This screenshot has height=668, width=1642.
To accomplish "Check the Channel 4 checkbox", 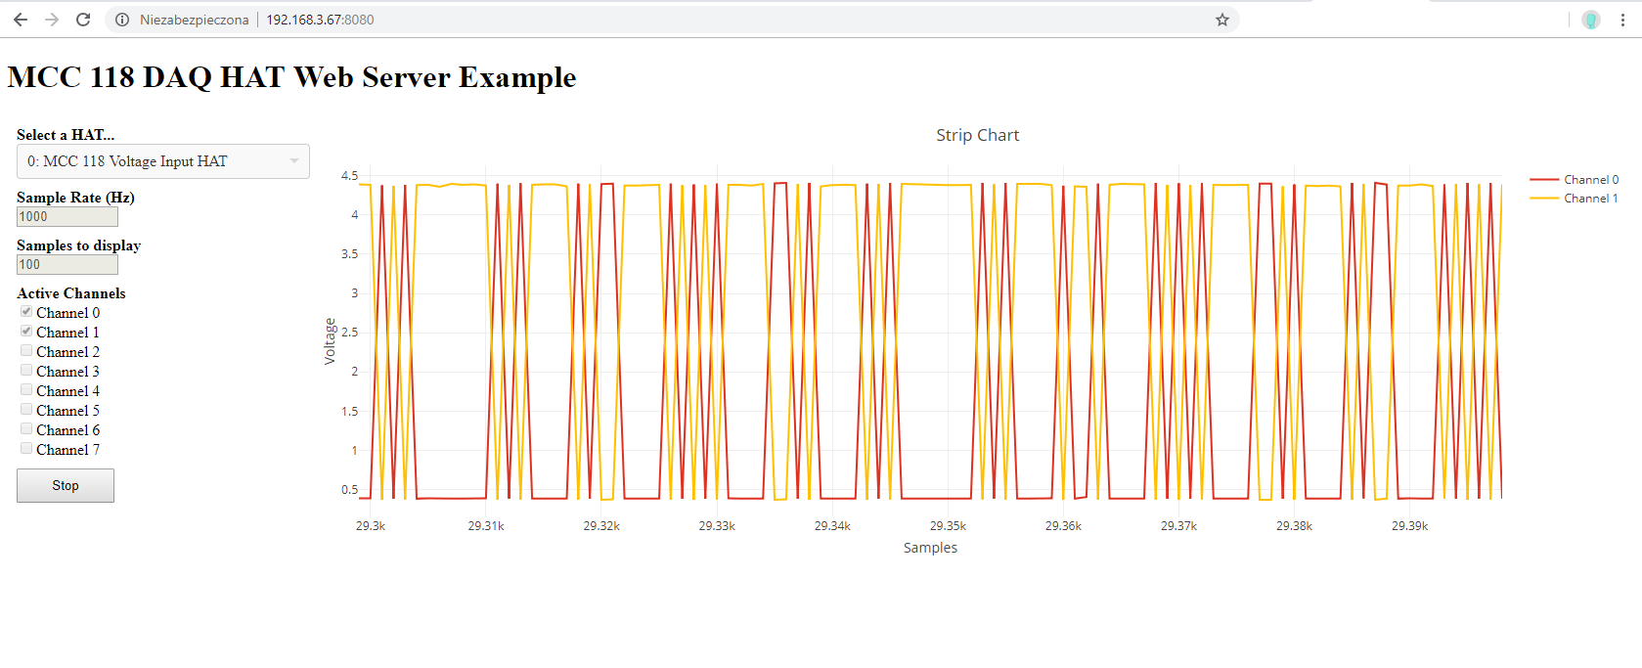I will pos(26,390).
